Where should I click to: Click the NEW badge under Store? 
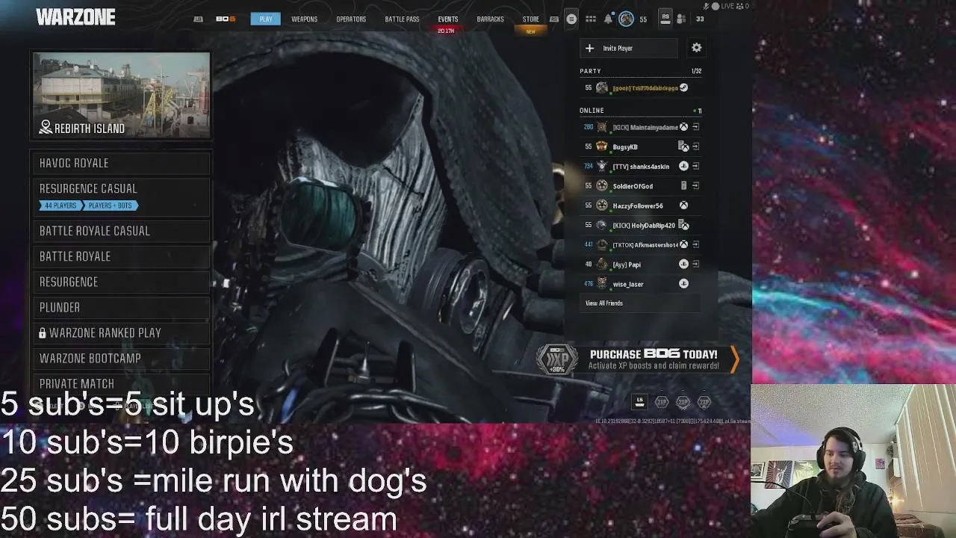point(531,31)
